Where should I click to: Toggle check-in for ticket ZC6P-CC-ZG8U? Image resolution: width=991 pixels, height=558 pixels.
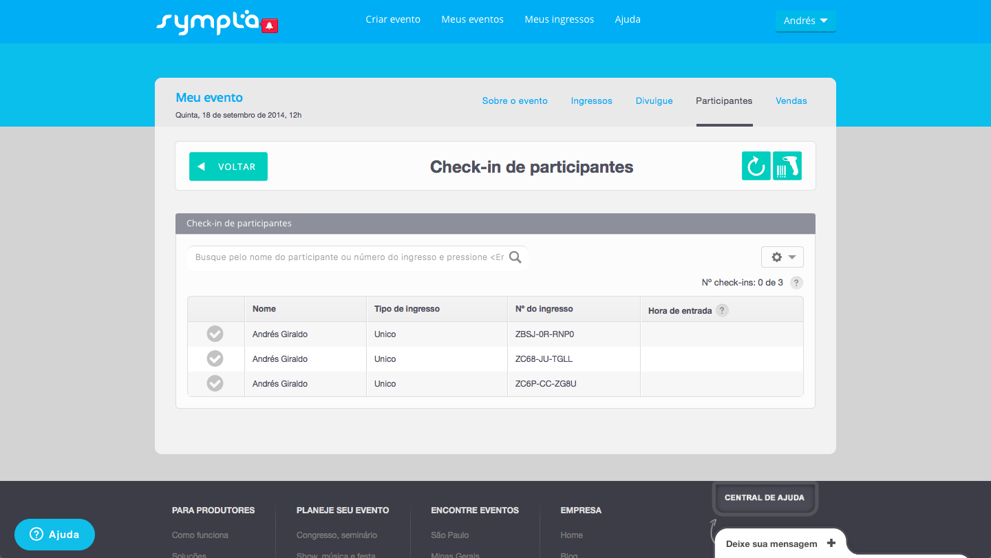pos(215,383)
